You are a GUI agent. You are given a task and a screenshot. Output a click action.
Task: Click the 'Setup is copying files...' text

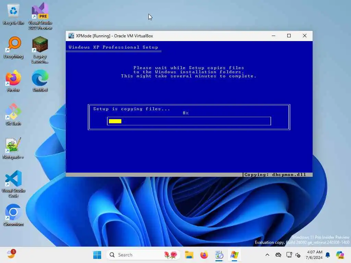tap(132, 109)
